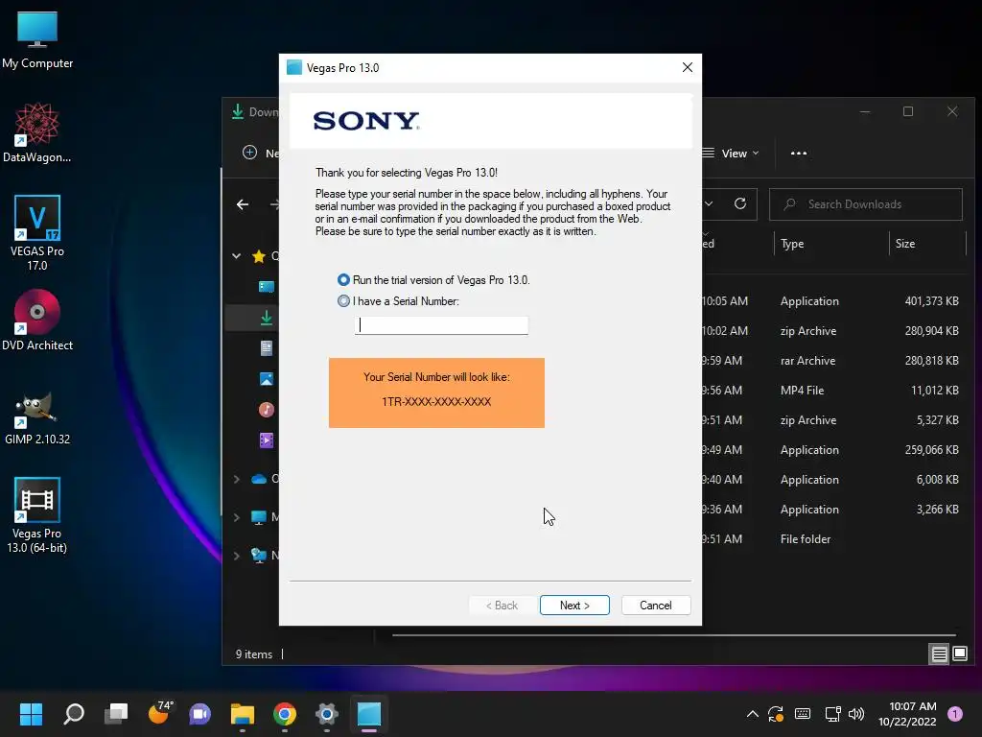The width and height of the screenshot is (982, 737).
Task: Open the Windows Start menu
Action: 31,714
